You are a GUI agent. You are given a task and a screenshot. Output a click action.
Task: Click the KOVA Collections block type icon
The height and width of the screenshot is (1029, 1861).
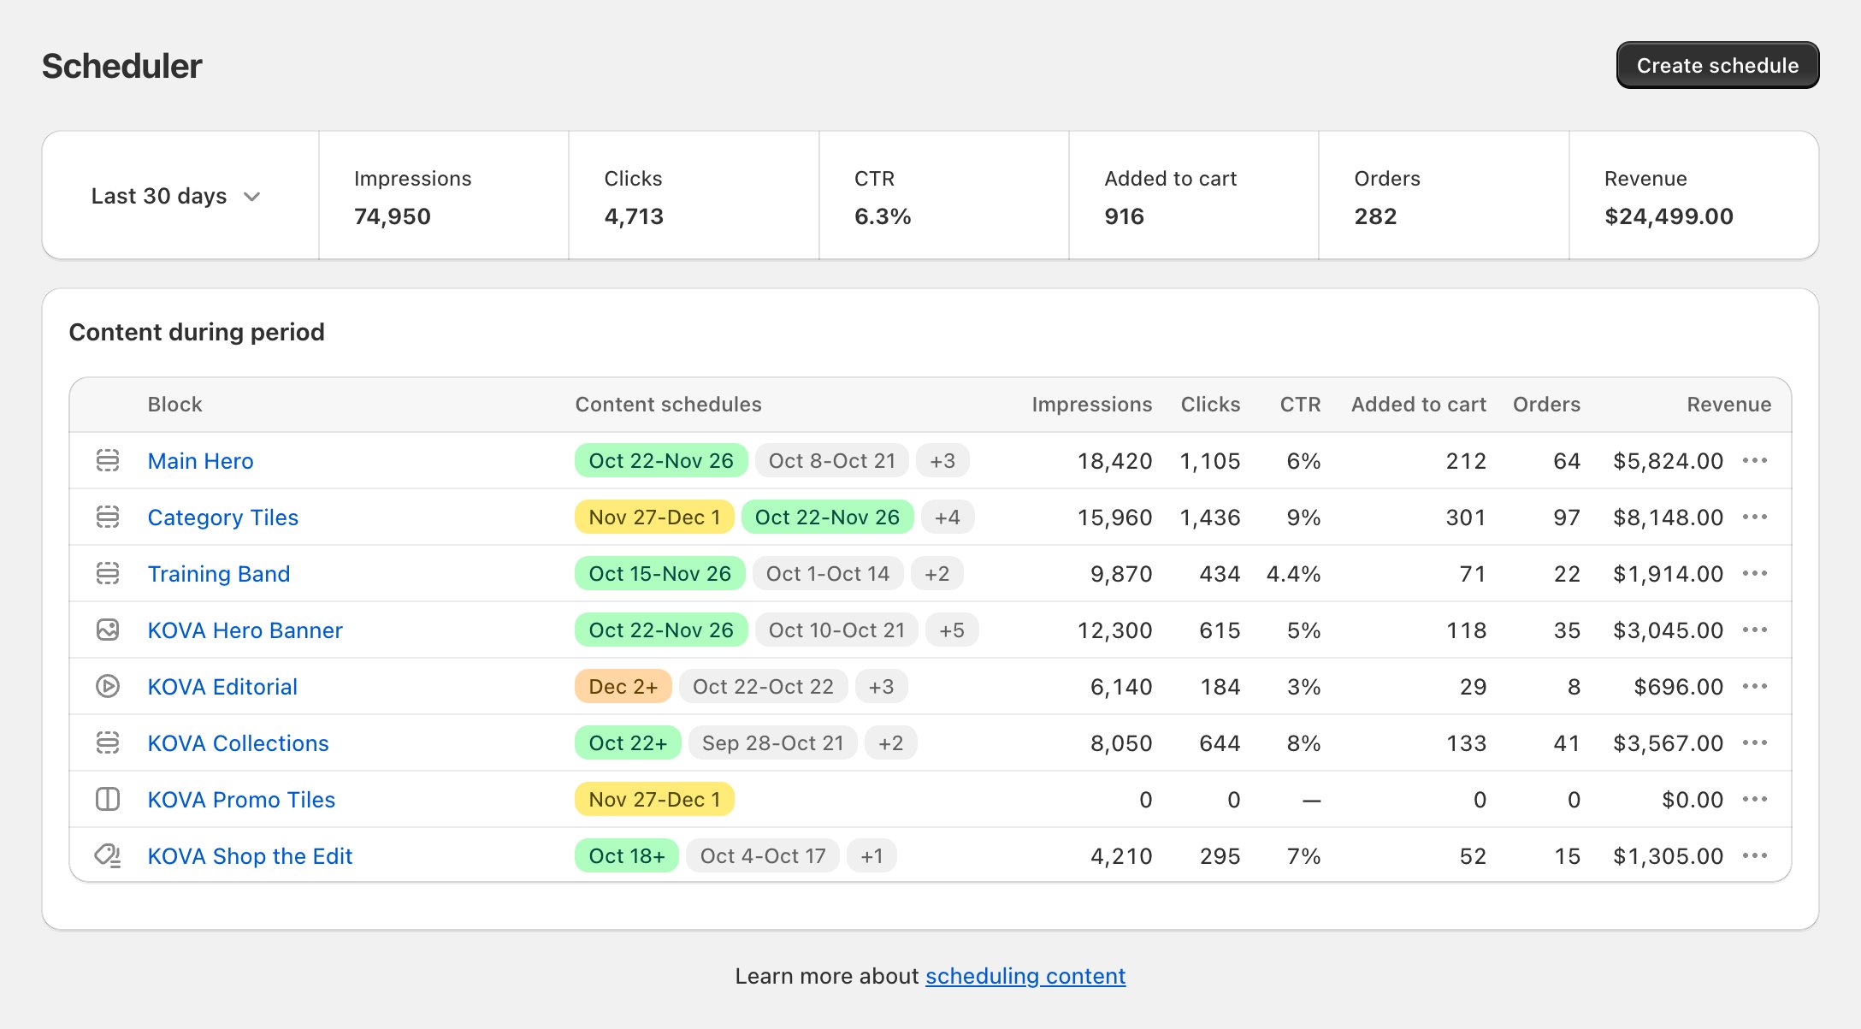tap(108, 742)
